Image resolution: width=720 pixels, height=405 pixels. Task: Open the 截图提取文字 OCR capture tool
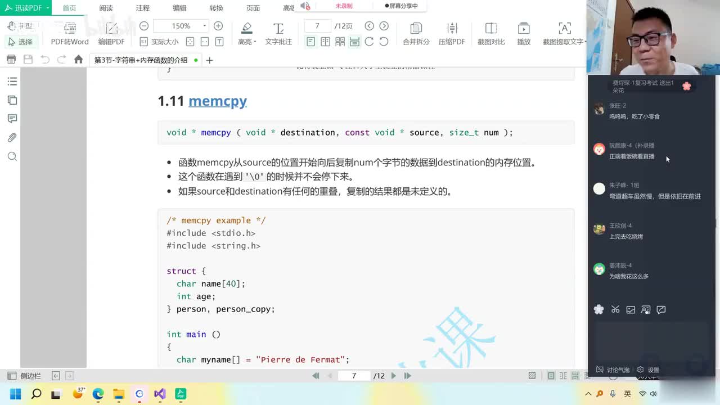pos(564,34)
